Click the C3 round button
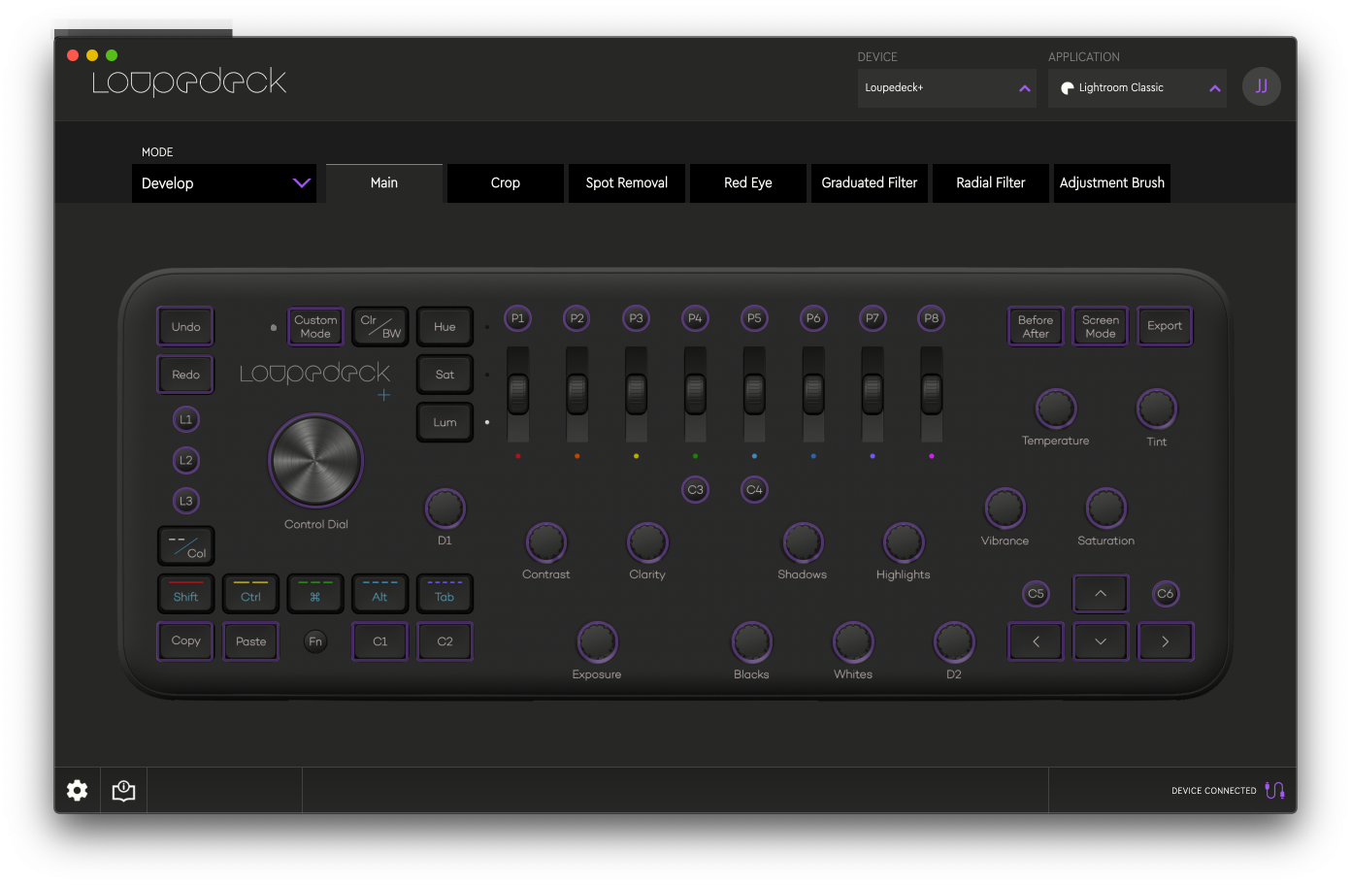 (695, 490)
